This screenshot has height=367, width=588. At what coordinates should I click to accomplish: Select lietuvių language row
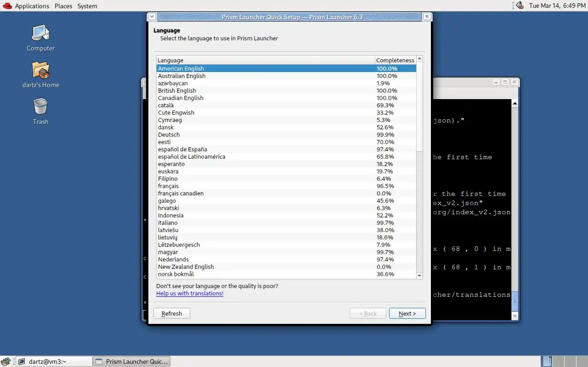pyautogui.click(x=286, y=237)
